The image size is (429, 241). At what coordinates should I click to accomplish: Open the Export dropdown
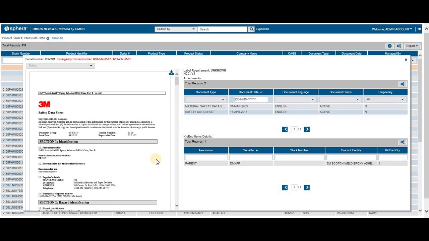[412, 46]
